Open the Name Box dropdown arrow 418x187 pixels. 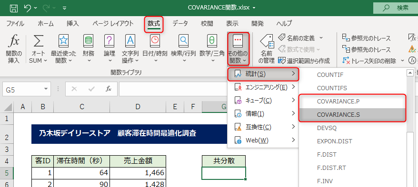(46, 89)
